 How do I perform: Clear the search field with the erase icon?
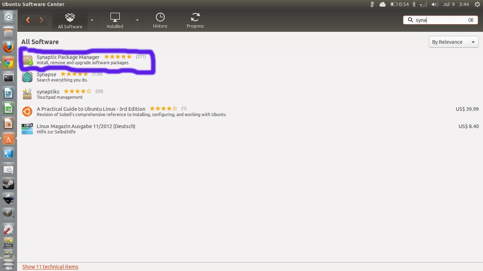471,20
